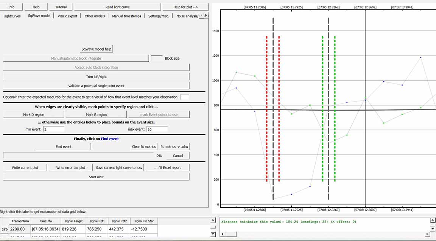Image resolution: width=436 pixels, height=241 pixels.
Task: Click the Find event button
Action: [63, 147]
